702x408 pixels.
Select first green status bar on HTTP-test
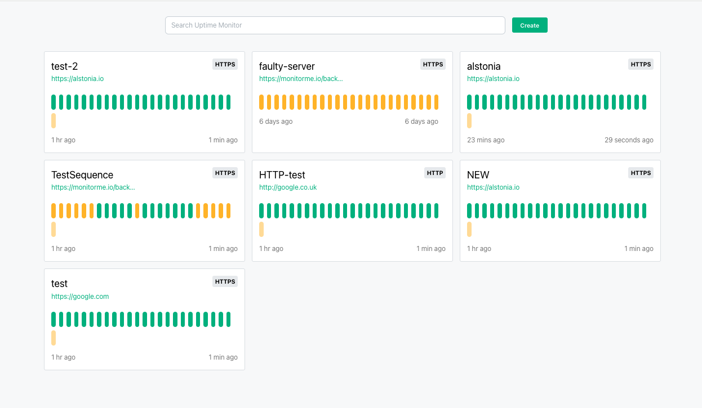pos(261,210)
